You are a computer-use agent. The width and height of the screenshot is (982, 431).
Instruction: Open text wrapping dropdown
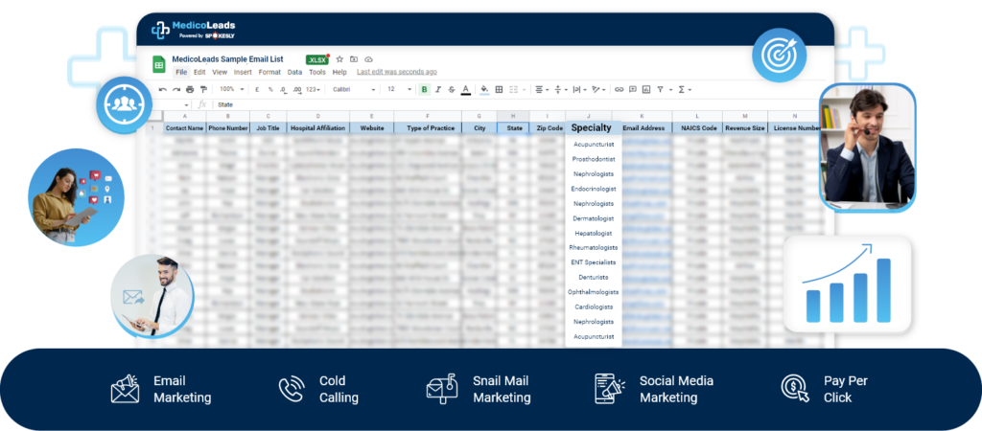[580, 89]
